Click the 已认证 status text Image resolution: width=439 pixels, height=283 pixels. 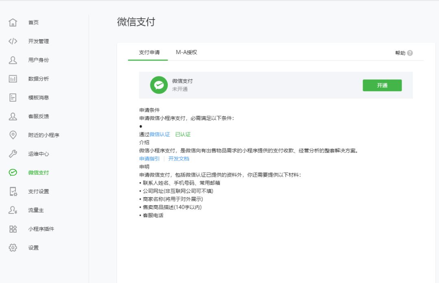(x=183, y=134)
